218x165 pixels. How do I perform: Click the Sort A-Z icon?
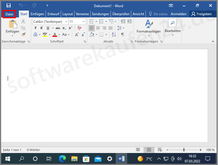pos(114,35)
